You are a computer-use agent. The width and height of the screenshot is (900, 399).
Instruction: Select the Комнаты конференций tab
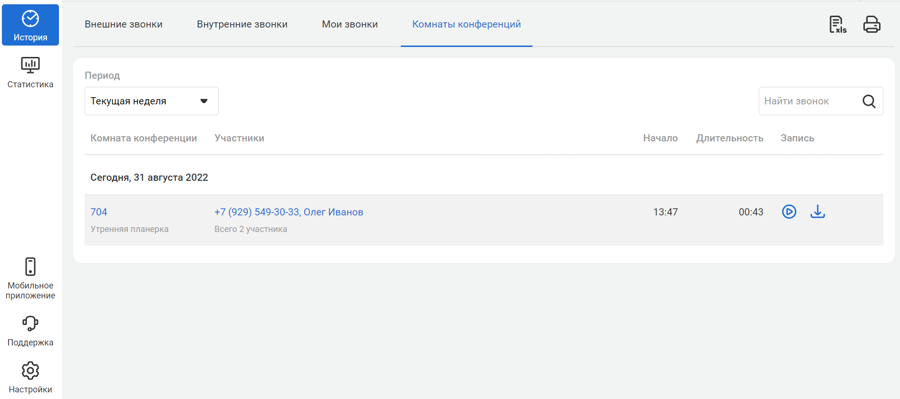pyautogui.click(x=466, y=24)
